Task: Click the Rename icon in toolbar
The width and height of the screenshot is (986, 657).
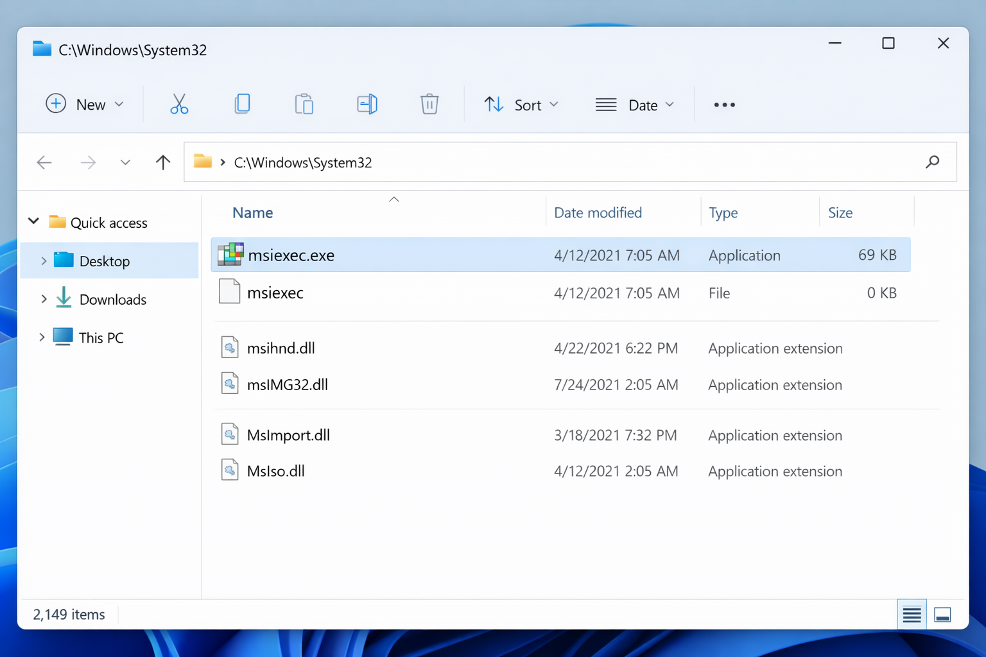Action: click(367, 104)
